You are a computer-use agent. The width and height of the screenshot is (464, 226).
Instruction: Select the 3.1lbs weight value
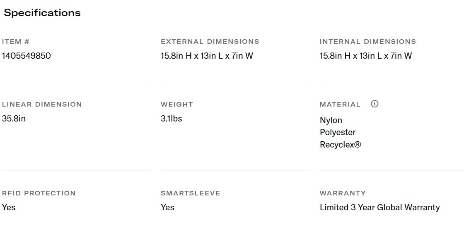pyautogui.click(x=172, y=119)
